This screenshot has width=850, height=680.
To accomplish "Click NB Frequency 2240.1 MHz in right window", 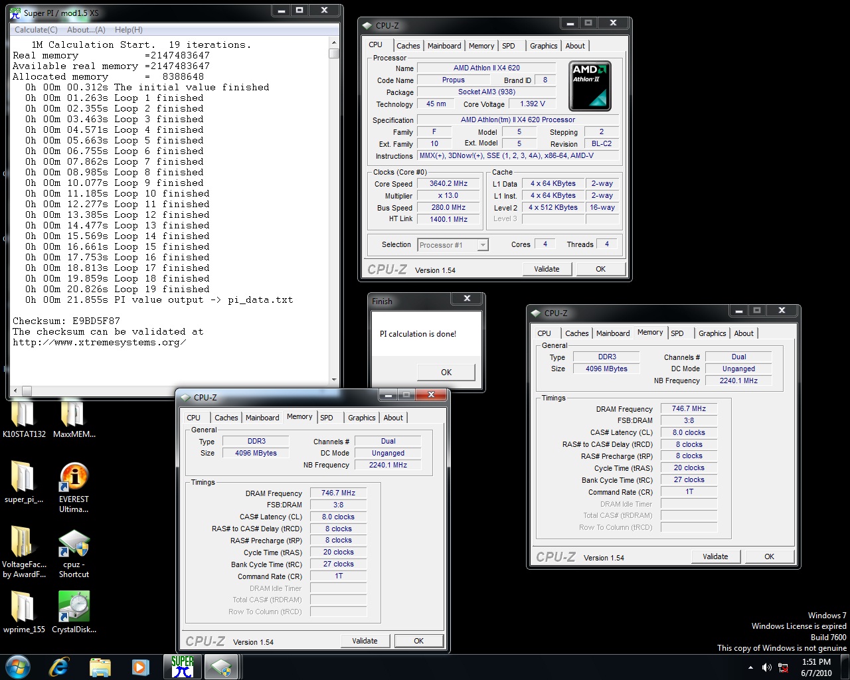I will pos(738,381).
